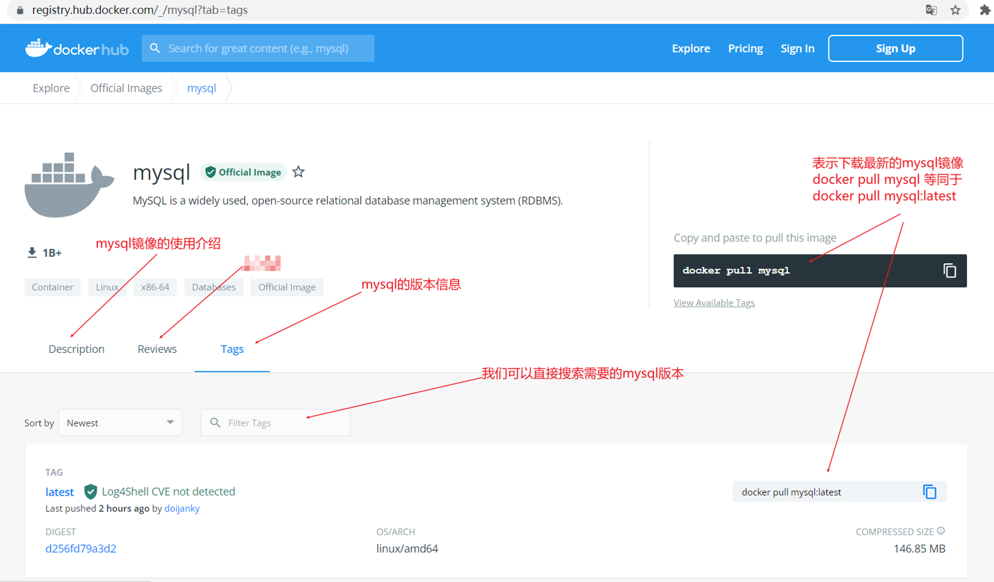Click Sign In in the header
Screen dimensions: 994x582
coord(797,48)
